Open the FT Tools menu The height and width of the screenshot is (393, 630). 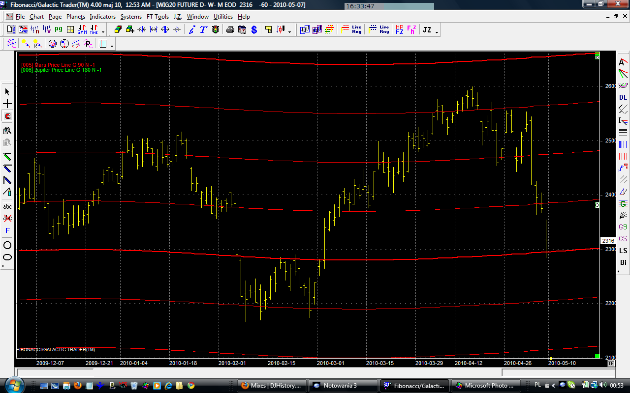[x=157, y=17]
